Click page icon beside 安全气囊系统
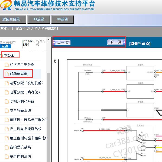Viewport: 162px width, 162px height. pos(7,110)
